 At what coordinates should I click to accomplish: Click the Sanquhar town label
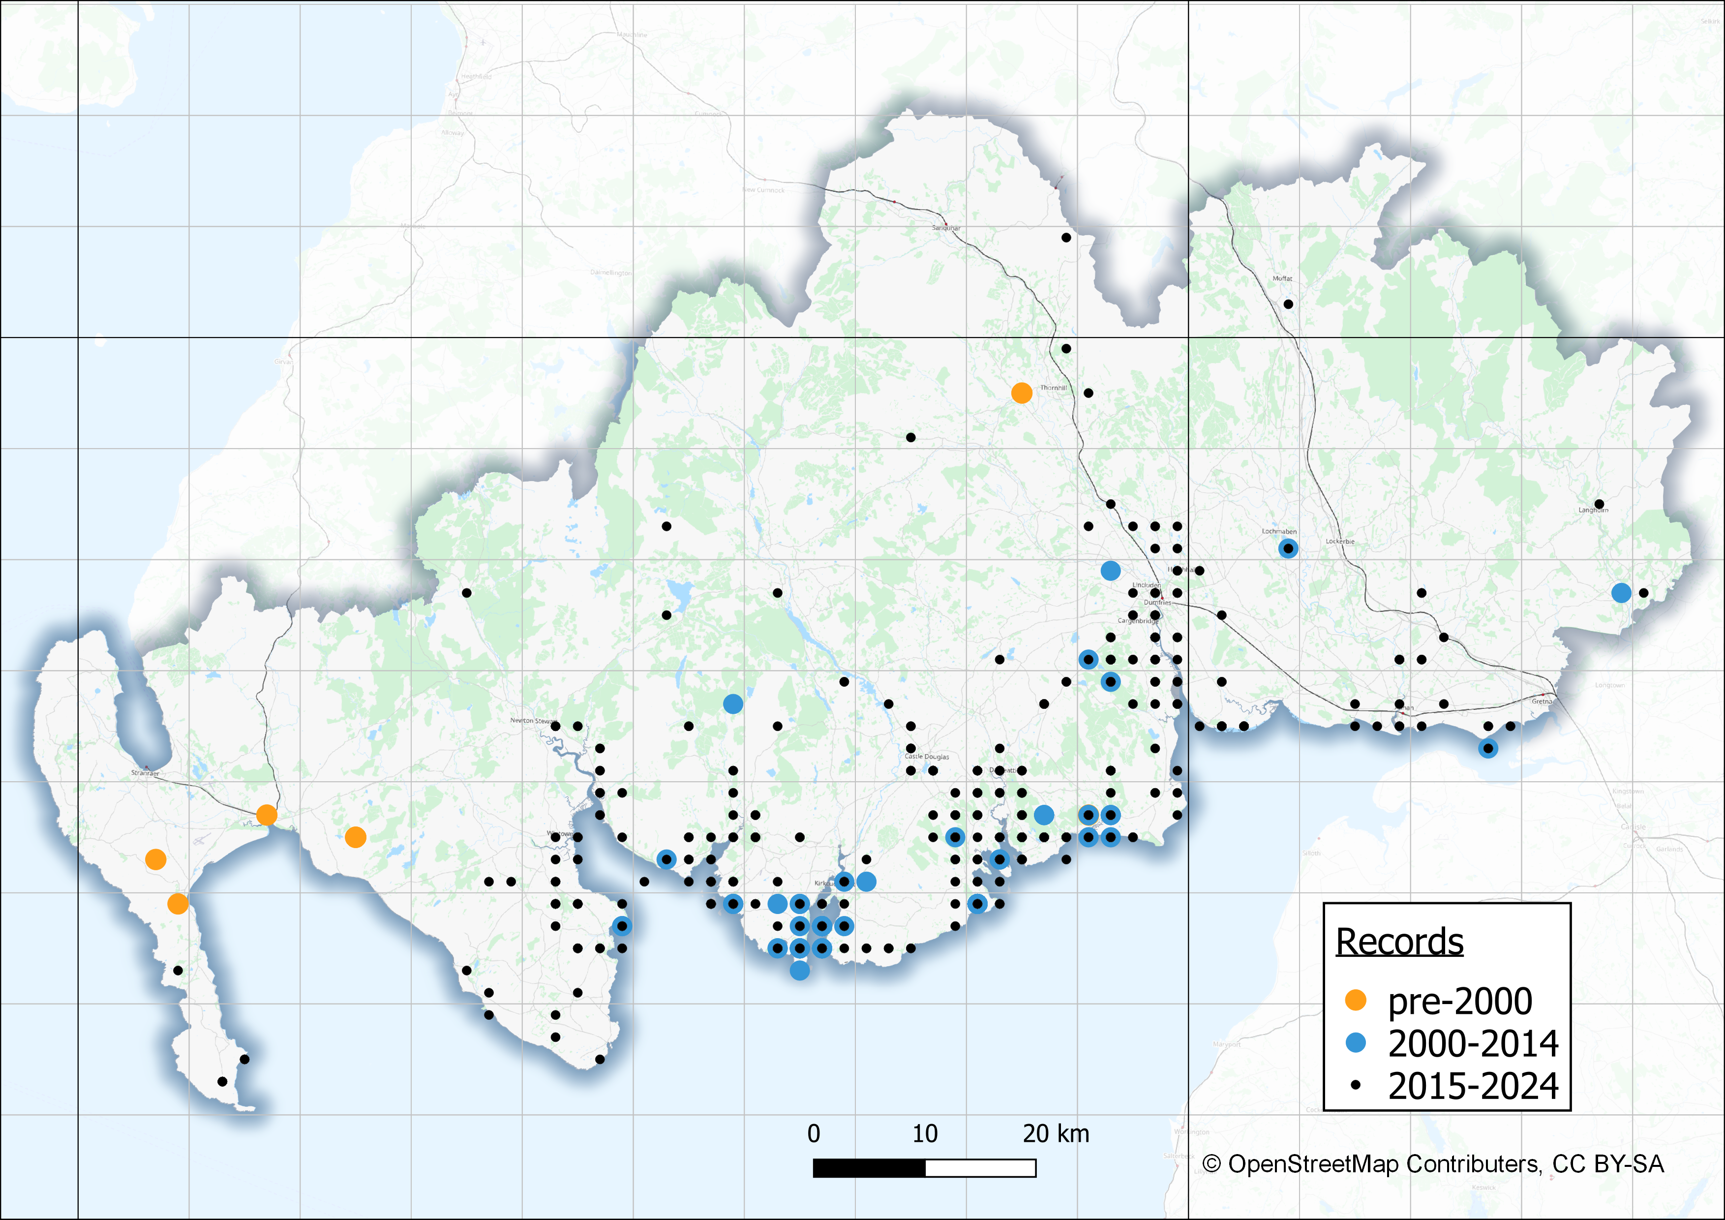946,228
